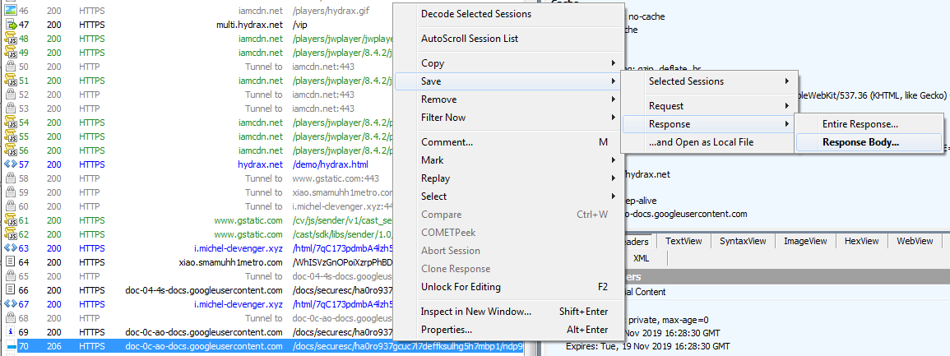Expand the Copy submenu
950x356 pixels.
tap(509, 63)
